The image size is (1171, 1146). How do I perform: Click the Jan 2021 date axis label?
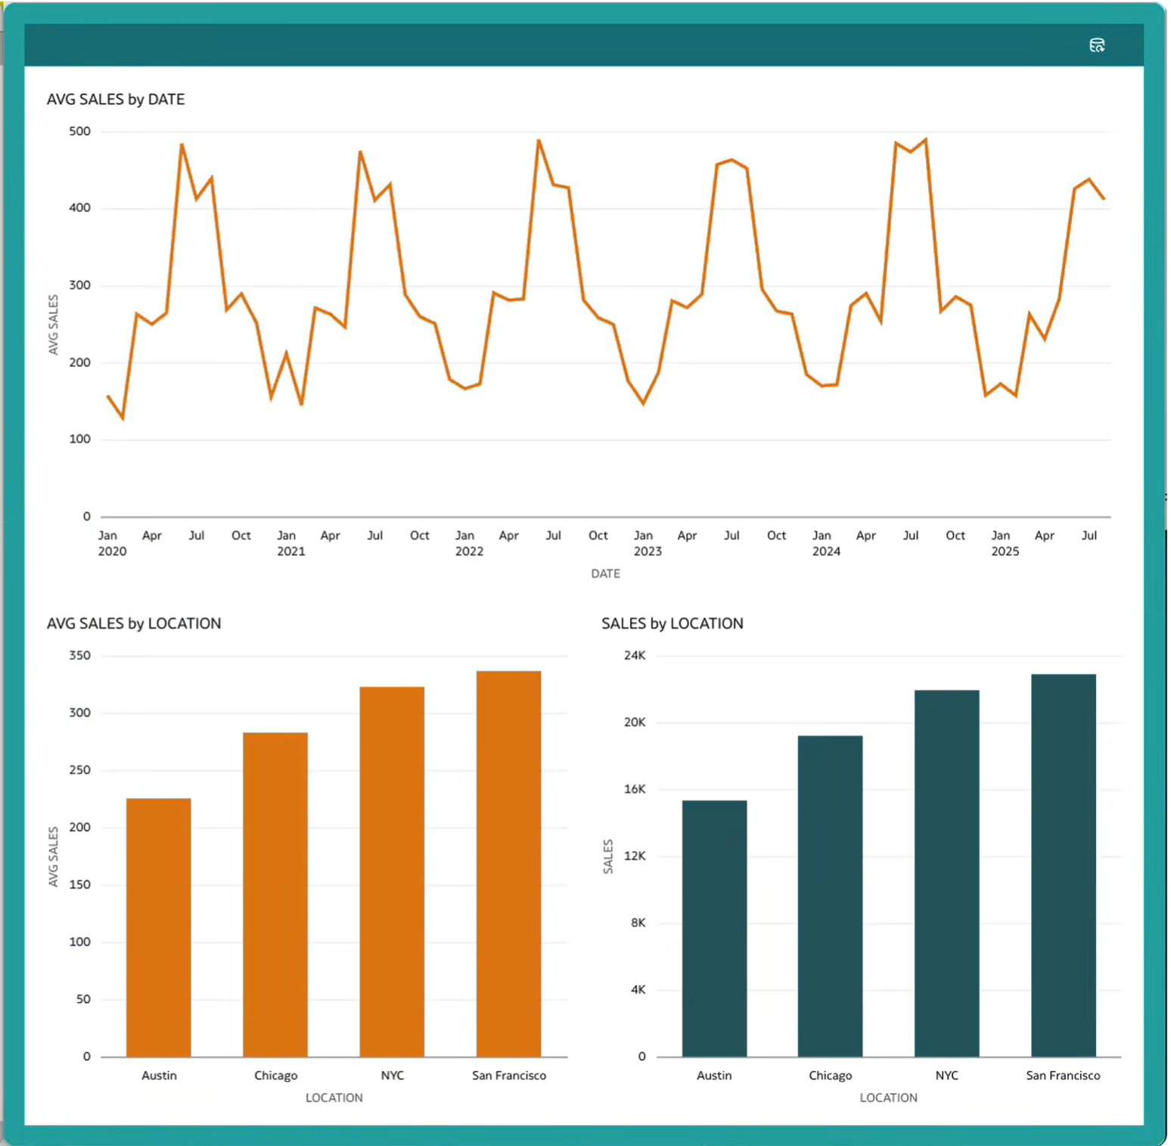(290, 543)
